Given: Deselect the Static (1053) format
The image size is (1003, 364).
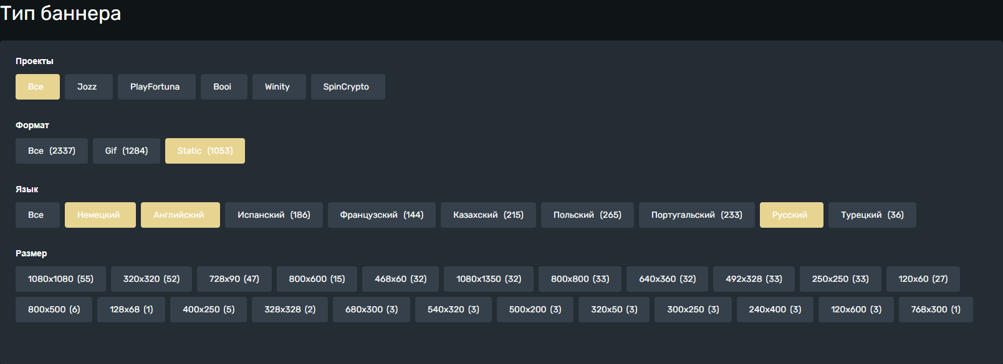Looking at the screenshot, I should tap(205, 151).
